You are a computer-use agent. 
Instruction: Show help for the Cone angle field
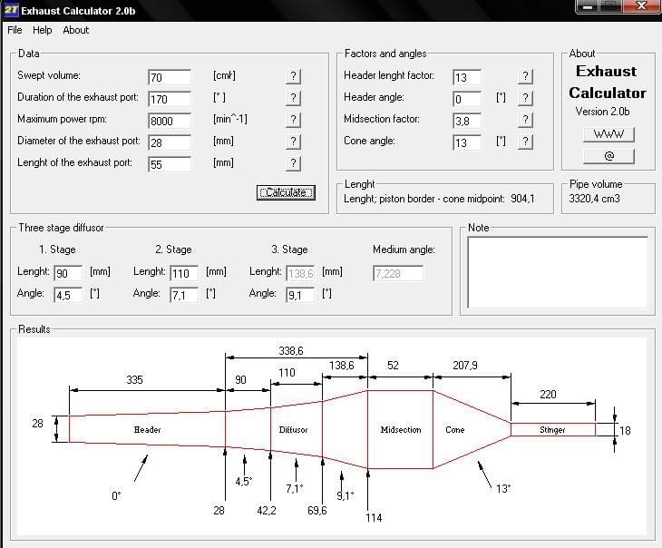pos(526,142)
